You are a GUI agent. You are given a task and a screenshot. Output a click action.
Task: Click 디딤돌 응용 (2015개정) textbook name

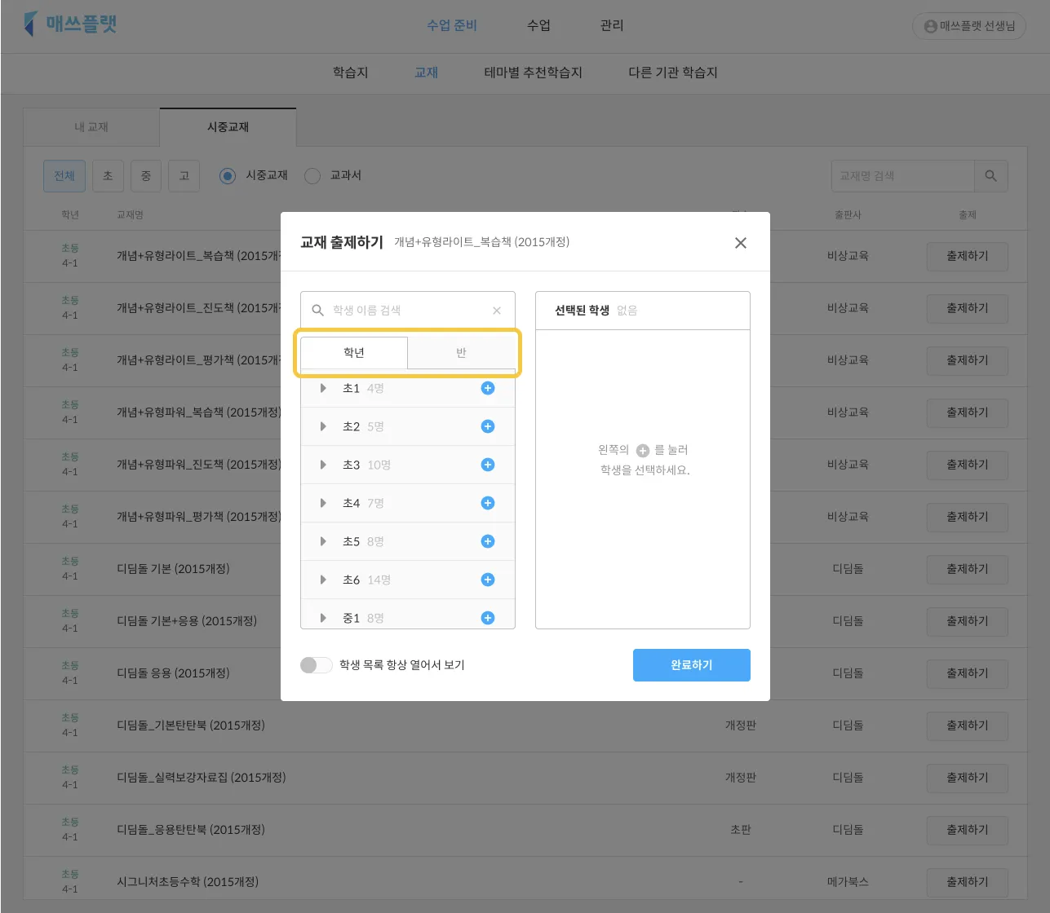pos(173,673)
